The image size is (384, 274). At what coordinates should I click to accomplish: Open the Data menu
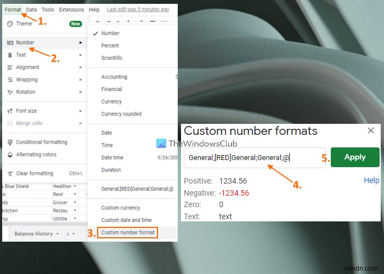[31, 9]
